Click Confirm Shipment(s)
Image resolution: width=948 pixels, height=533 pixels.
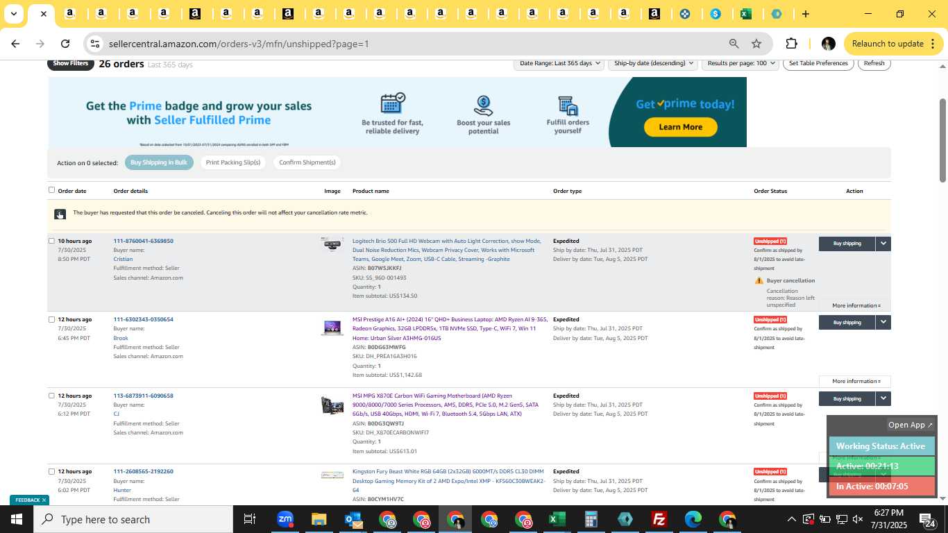point(307,162)
